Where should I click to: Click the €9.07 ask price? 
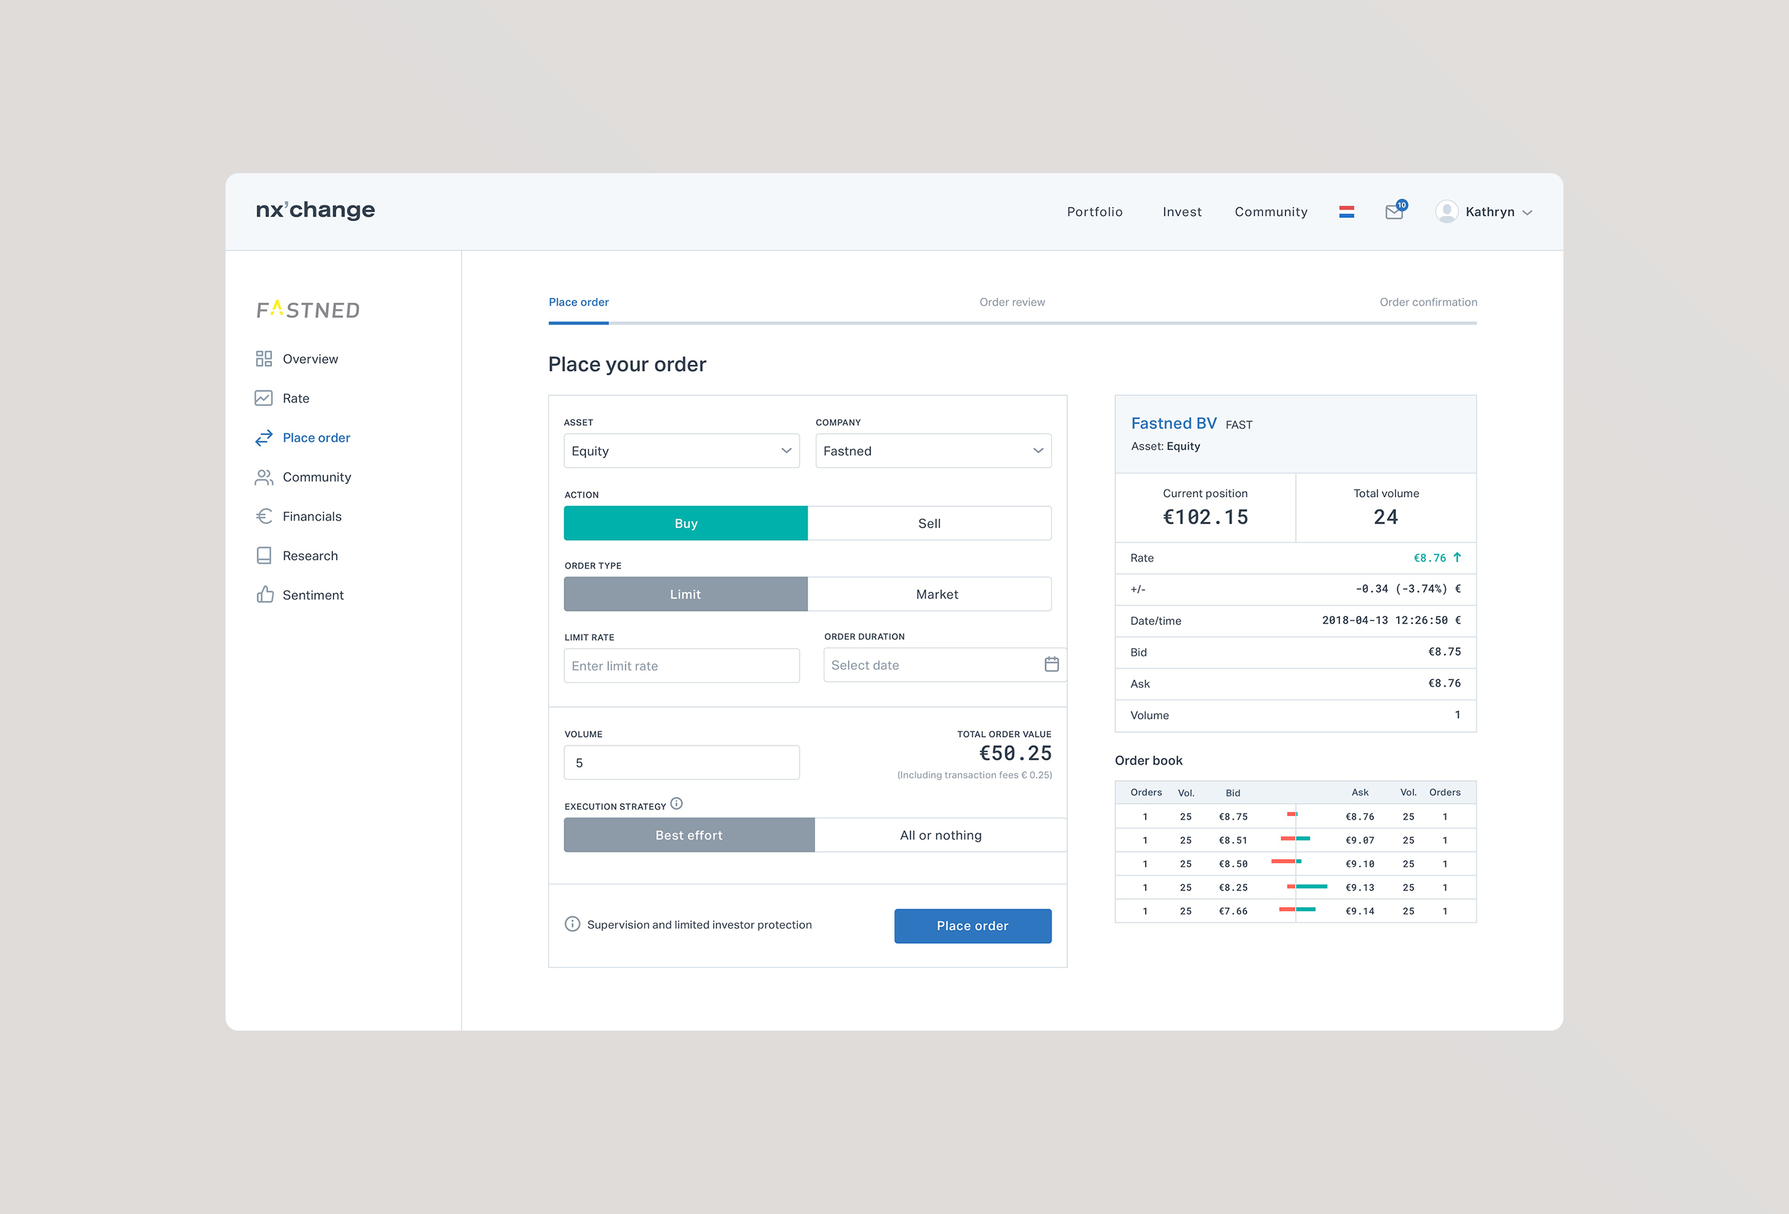pos(1360,841)
